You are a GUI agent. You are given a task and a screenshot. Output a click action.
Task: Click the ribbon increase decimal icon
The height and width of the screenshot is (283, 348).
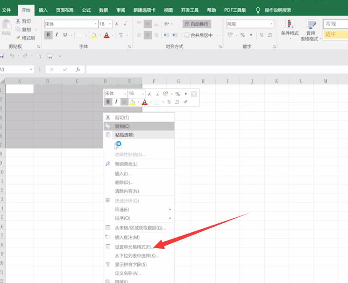(x=261, y=35)
